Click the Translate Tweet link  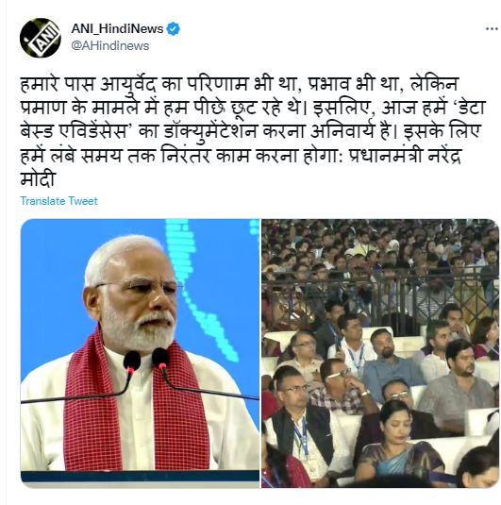[58, 201]
